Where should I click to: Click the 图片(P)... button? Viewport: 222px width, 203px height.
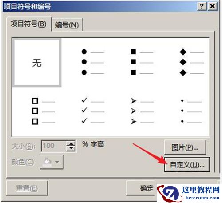tap(185, 147)
